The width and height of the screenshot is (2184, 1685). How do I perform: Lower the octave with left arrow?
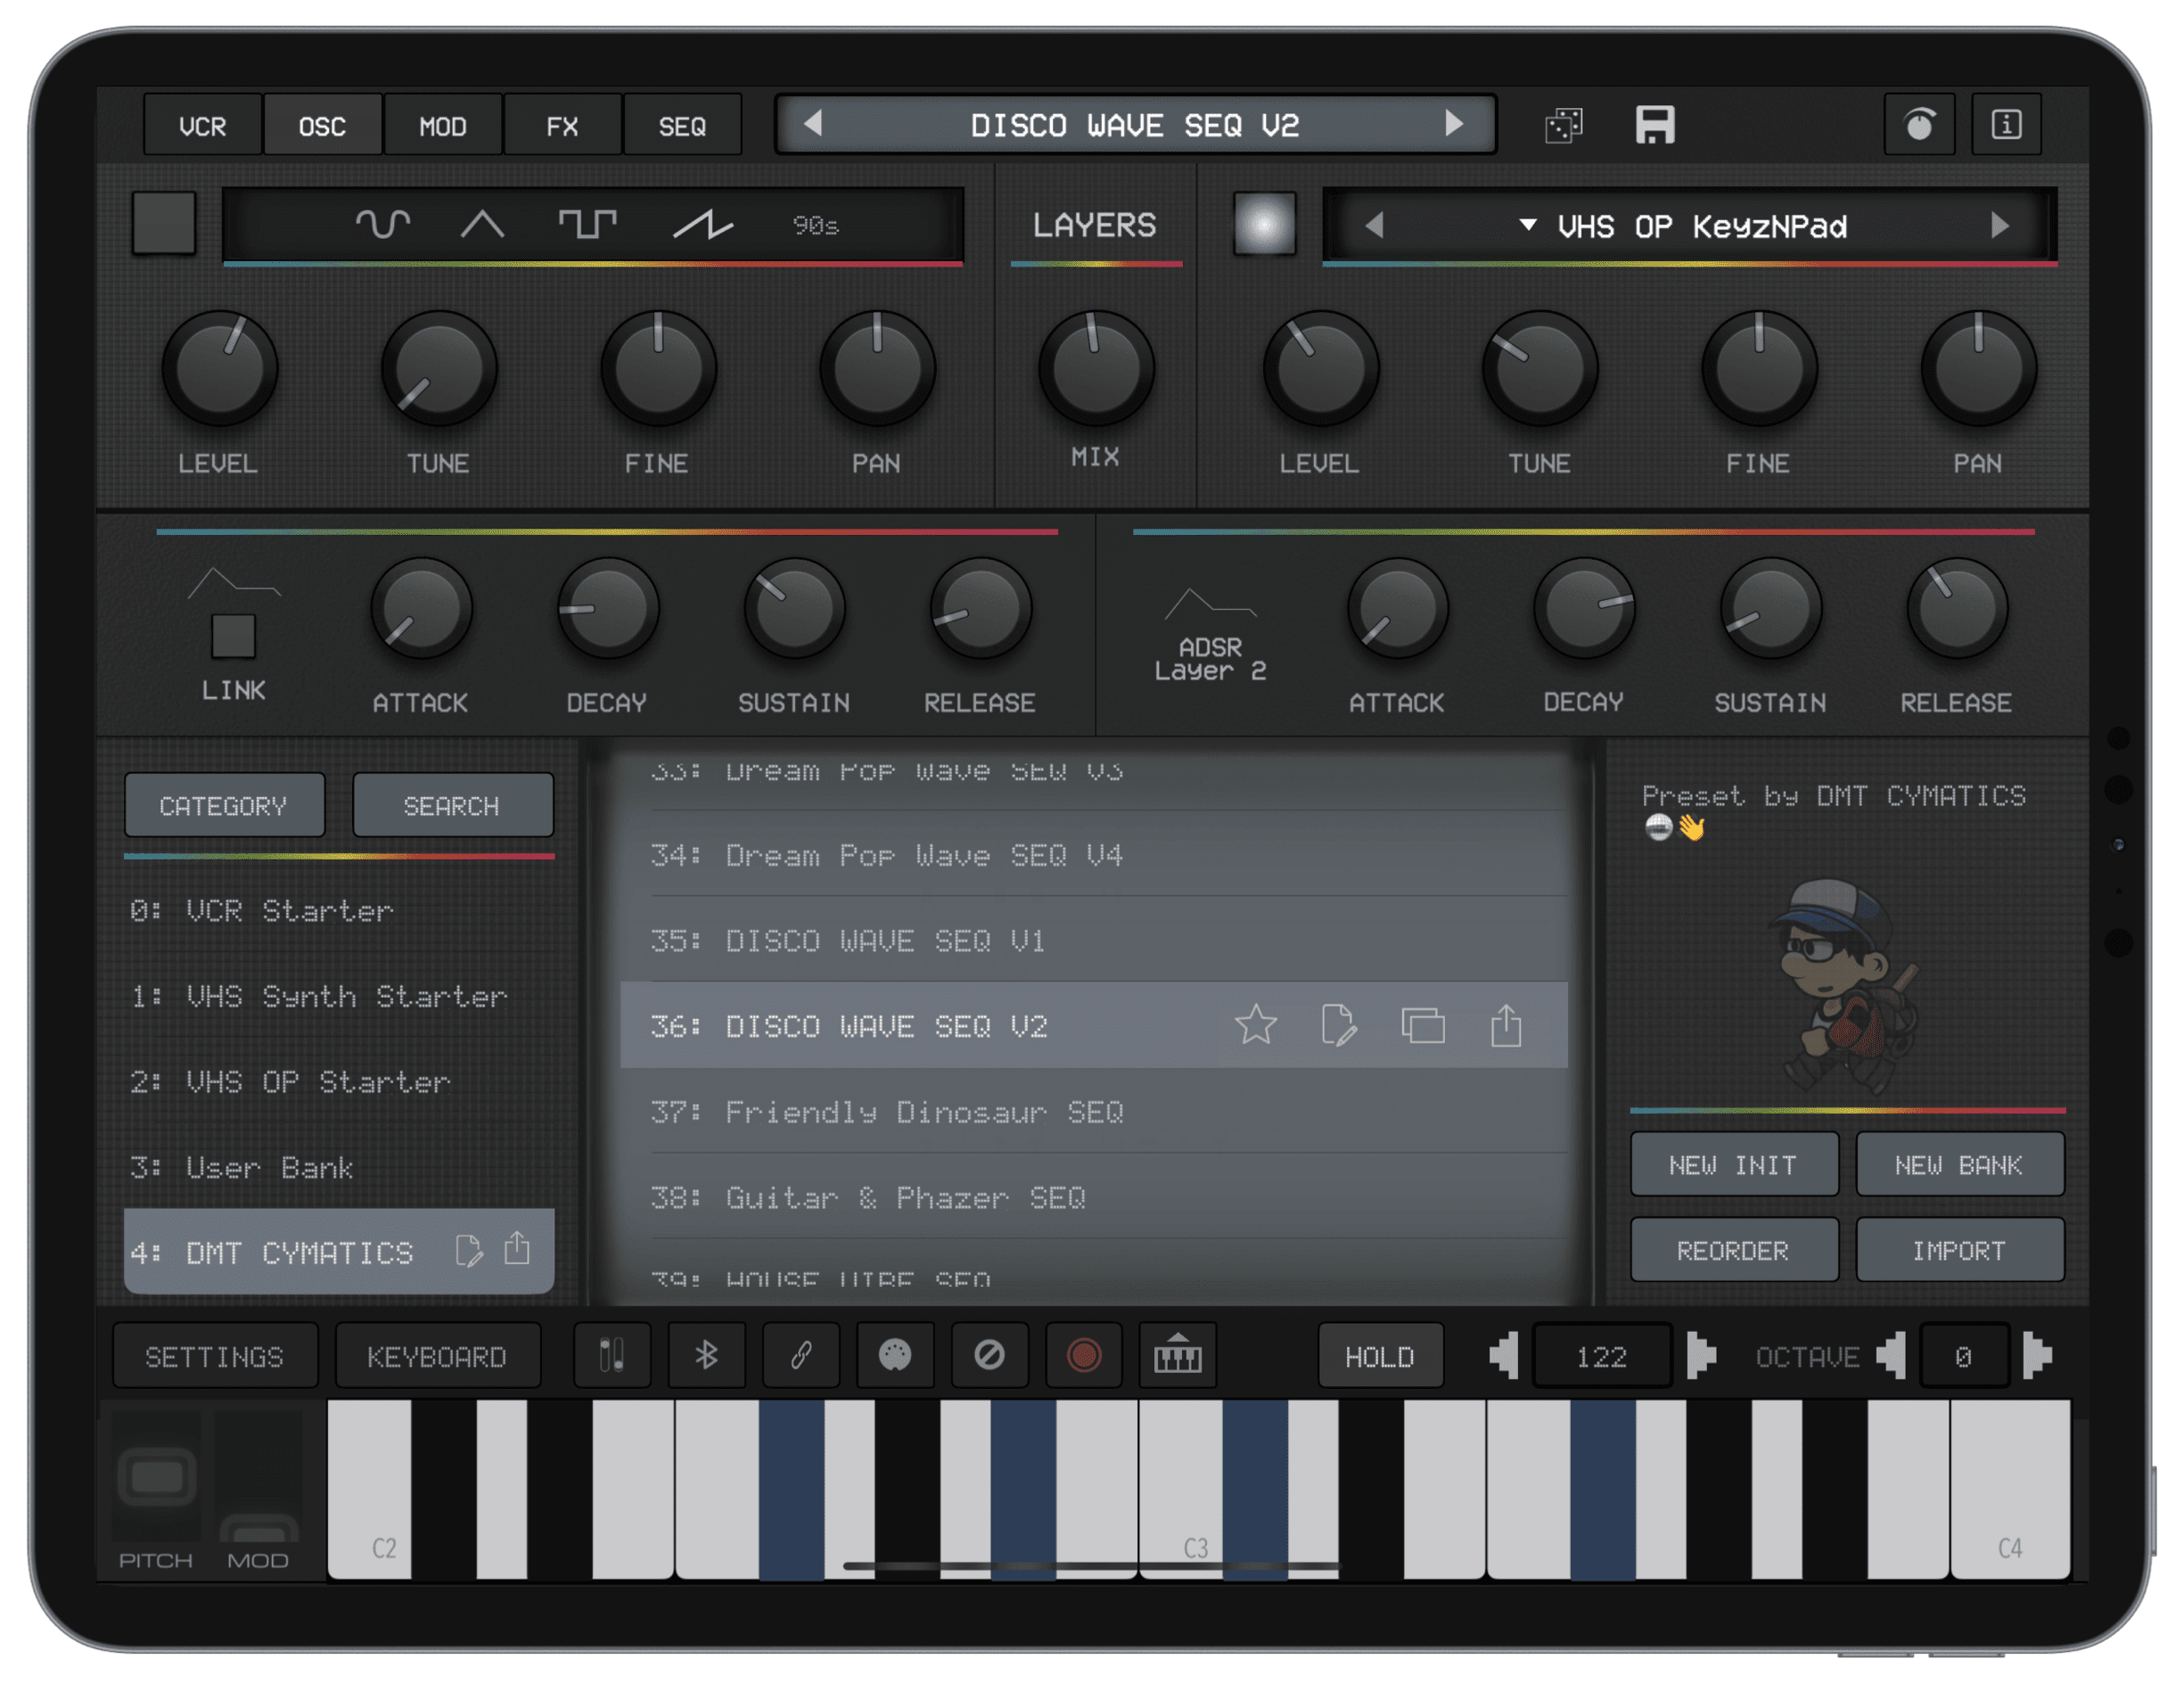(1891, 1356)
